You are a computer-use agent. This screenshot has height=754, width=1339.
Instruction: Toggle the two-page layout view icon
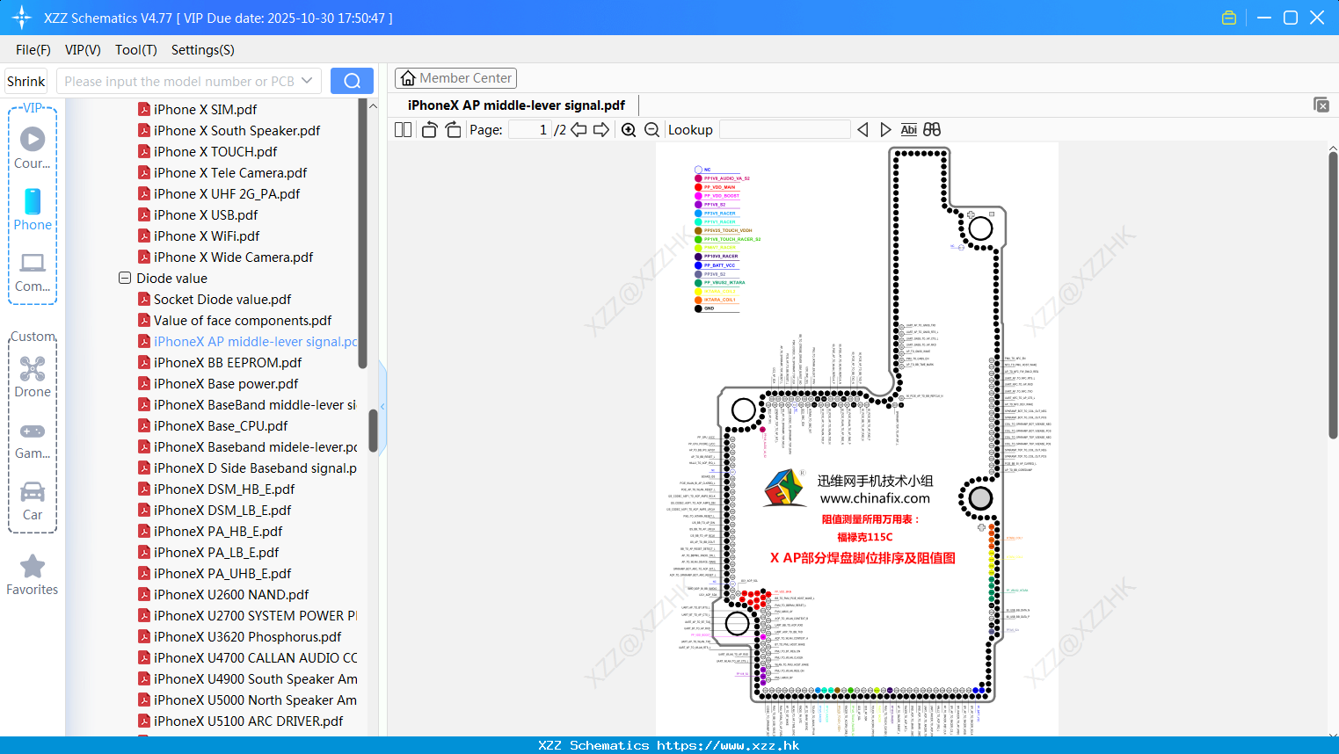click(x=403, y=130)
